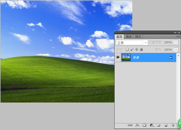
Task: Click the 不透明度 label
Action: (x=155, y=42)
